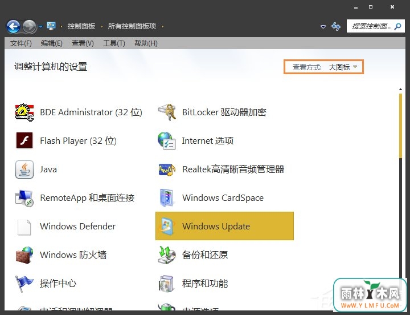
Task: Minimize the control panel window
Action: coord(356,7)
